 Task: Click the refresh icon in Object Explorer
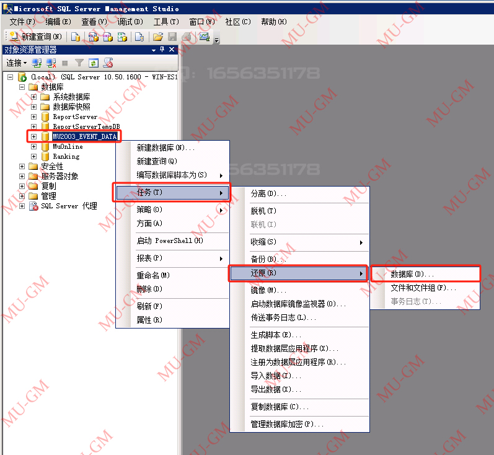[x=93, y=63]
